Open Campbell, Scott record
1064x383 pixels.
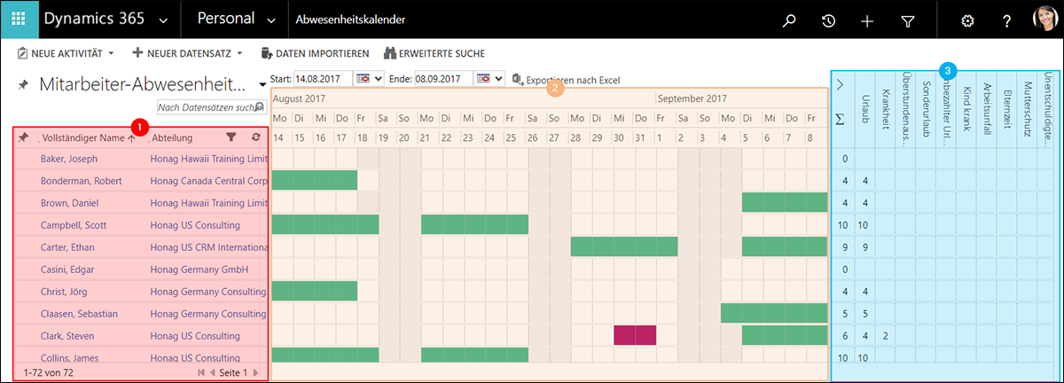(x=74, y=225)
